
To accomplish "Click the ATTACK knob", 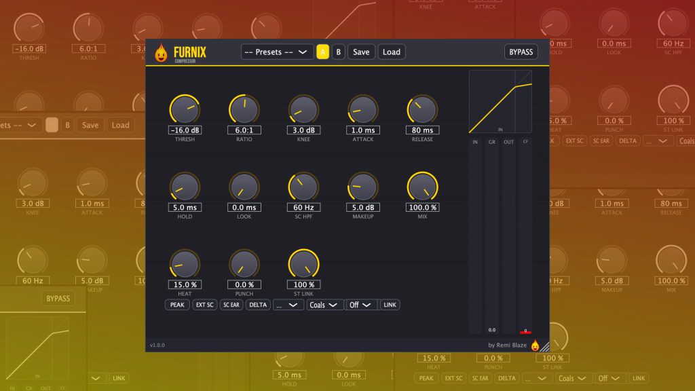I will [363, 109].
